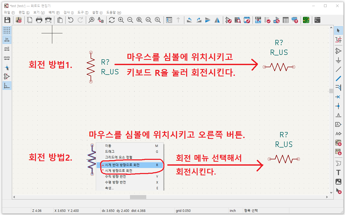Zoom out using the minus magnifier
This screenshot has height=215, width=345.
point(130,20)
